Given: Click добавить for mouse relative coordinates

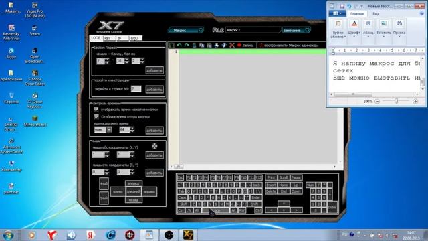Looking at the screenshot, I should tap(154, 173).
